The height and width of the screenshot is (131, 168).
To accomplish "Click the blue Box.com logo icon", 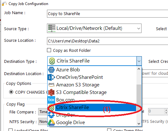I will (51, 100).
